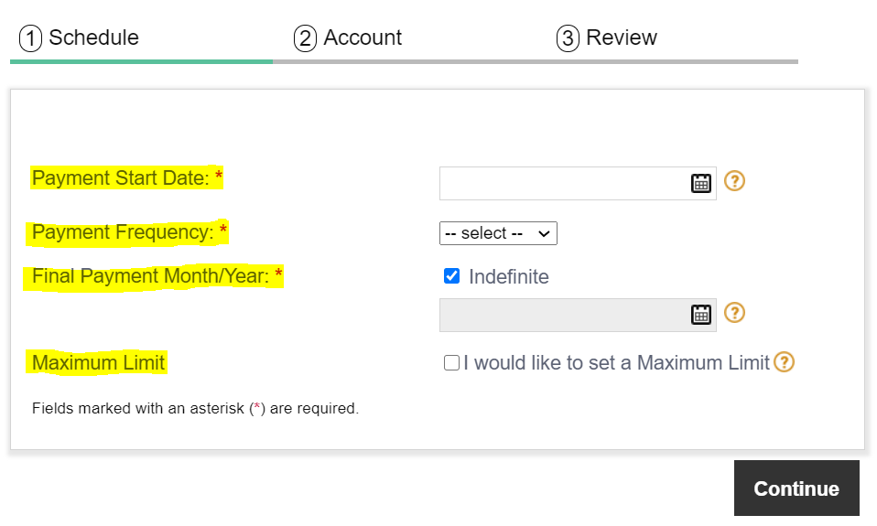Show help for Payment Start Date
877x526 pixels.
(734, 181)
